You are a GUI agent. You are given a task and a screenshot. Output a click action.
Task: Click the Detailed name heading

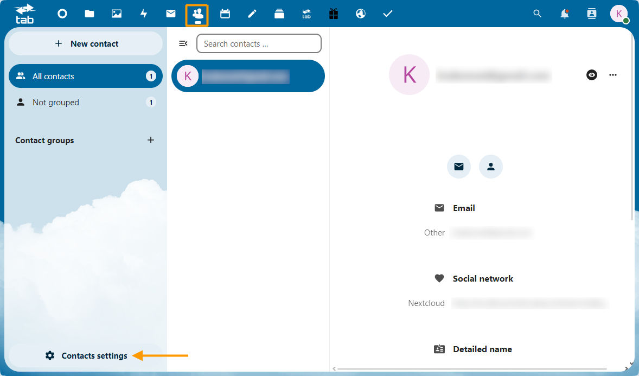483,349
